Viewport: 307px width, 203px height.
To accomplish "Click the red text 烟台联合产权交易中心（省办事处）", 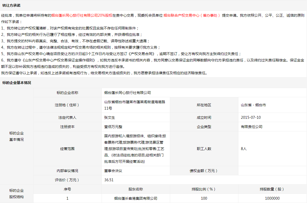I will 192,15.
